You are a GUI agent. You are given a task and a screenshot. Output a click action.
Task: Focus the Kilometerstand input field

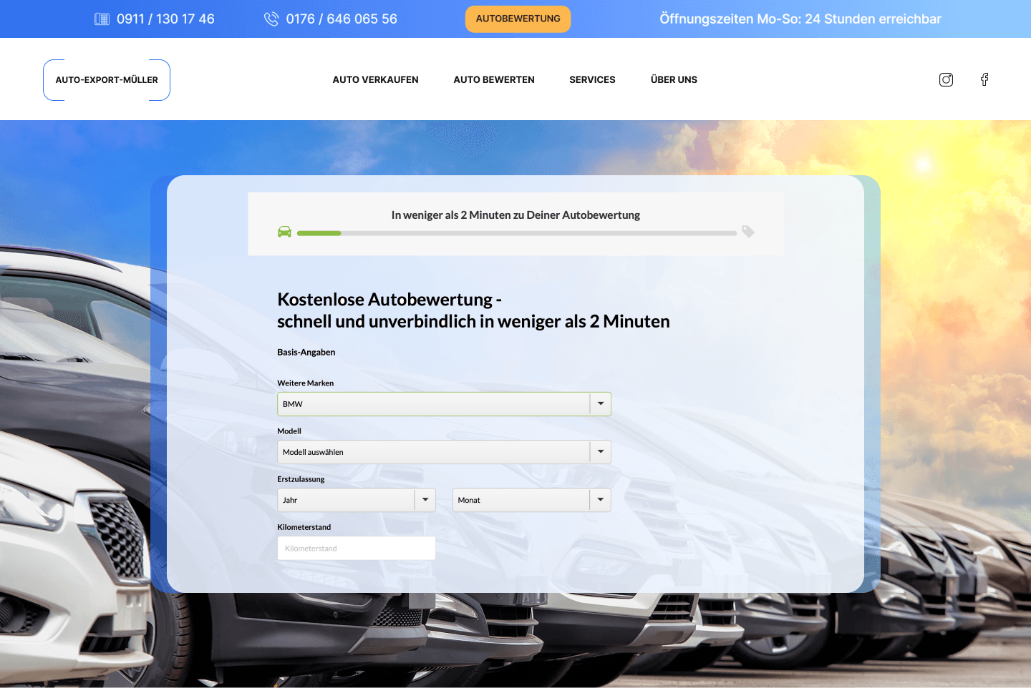point(357,549)
